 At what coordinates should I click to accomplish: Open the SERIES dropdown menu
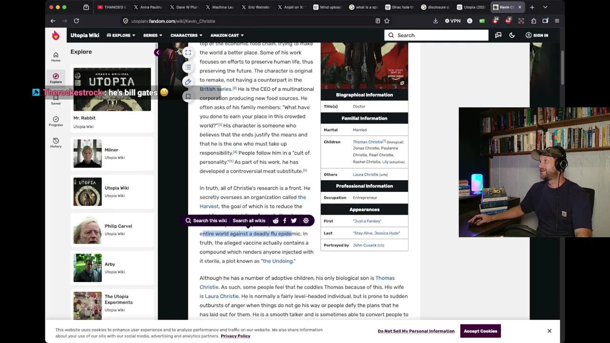[x=152, y=35]
